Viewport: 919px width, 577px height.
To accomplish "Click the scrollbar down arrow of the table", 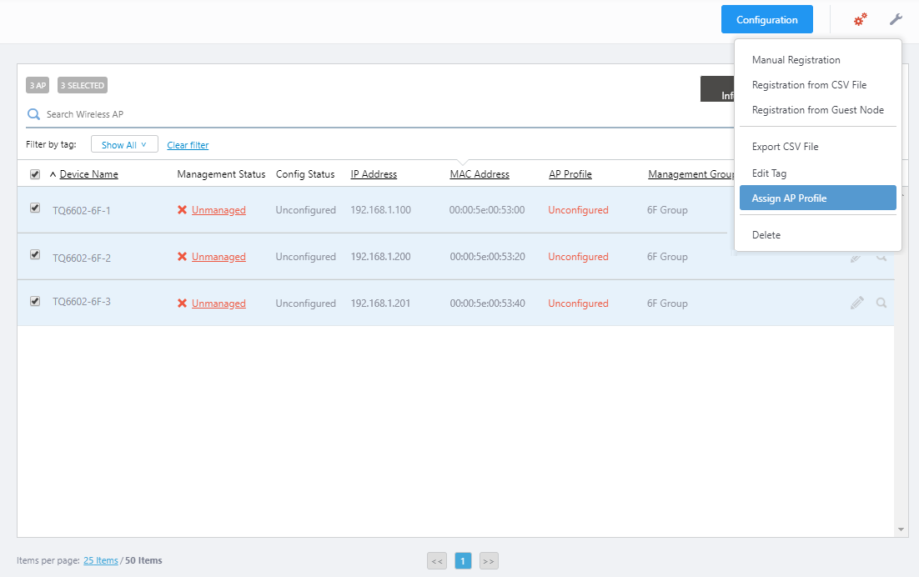I will coord(901,529).
